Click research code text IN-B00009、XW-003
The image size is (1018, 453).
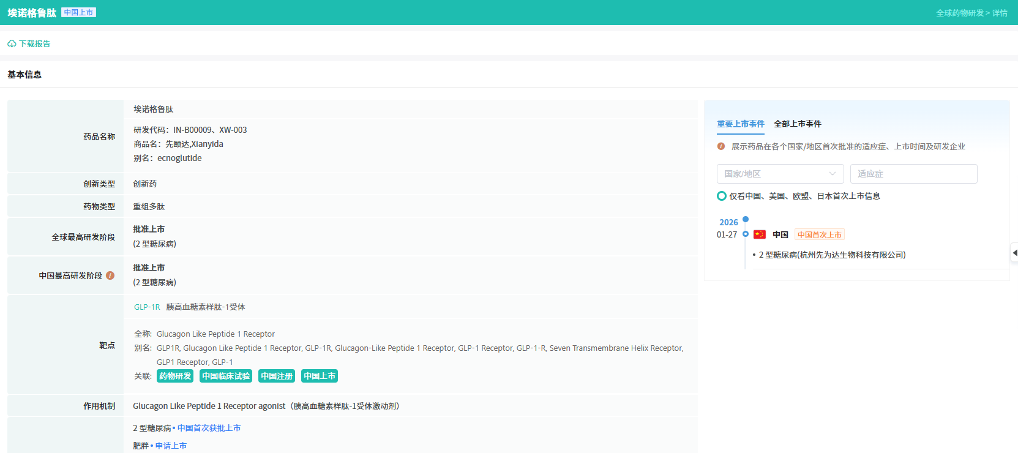(x=210, y=130)
